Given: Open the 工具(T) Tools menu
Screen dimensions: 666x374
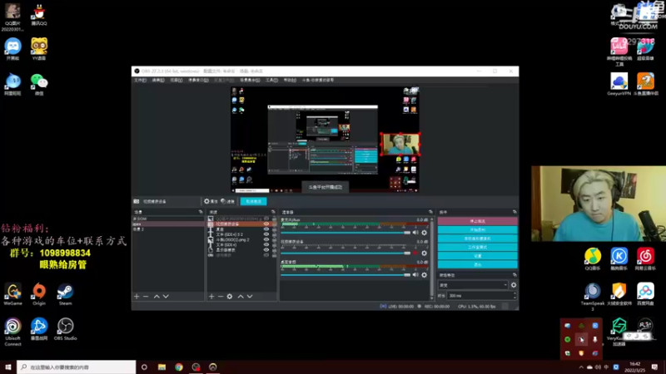Looking at the screenshot, I should [271, 80].
